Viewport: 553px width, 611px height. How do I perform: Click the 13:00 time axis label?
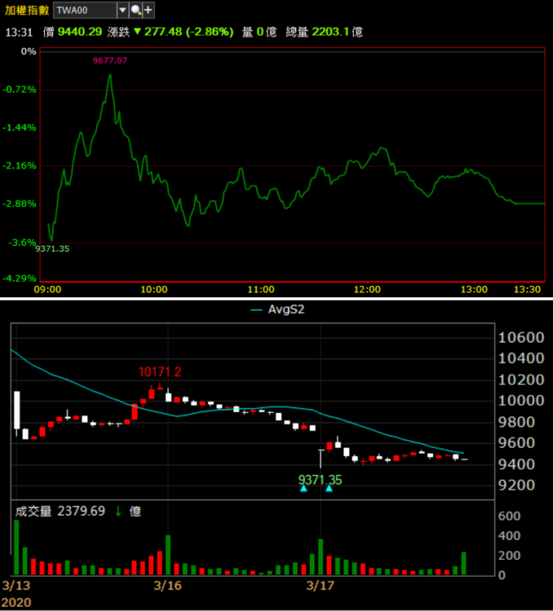point(474,290)
